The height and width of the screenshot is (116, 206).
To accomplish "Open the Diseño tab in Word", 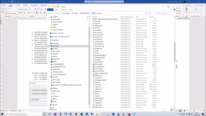I will click(x=25, y=5).
